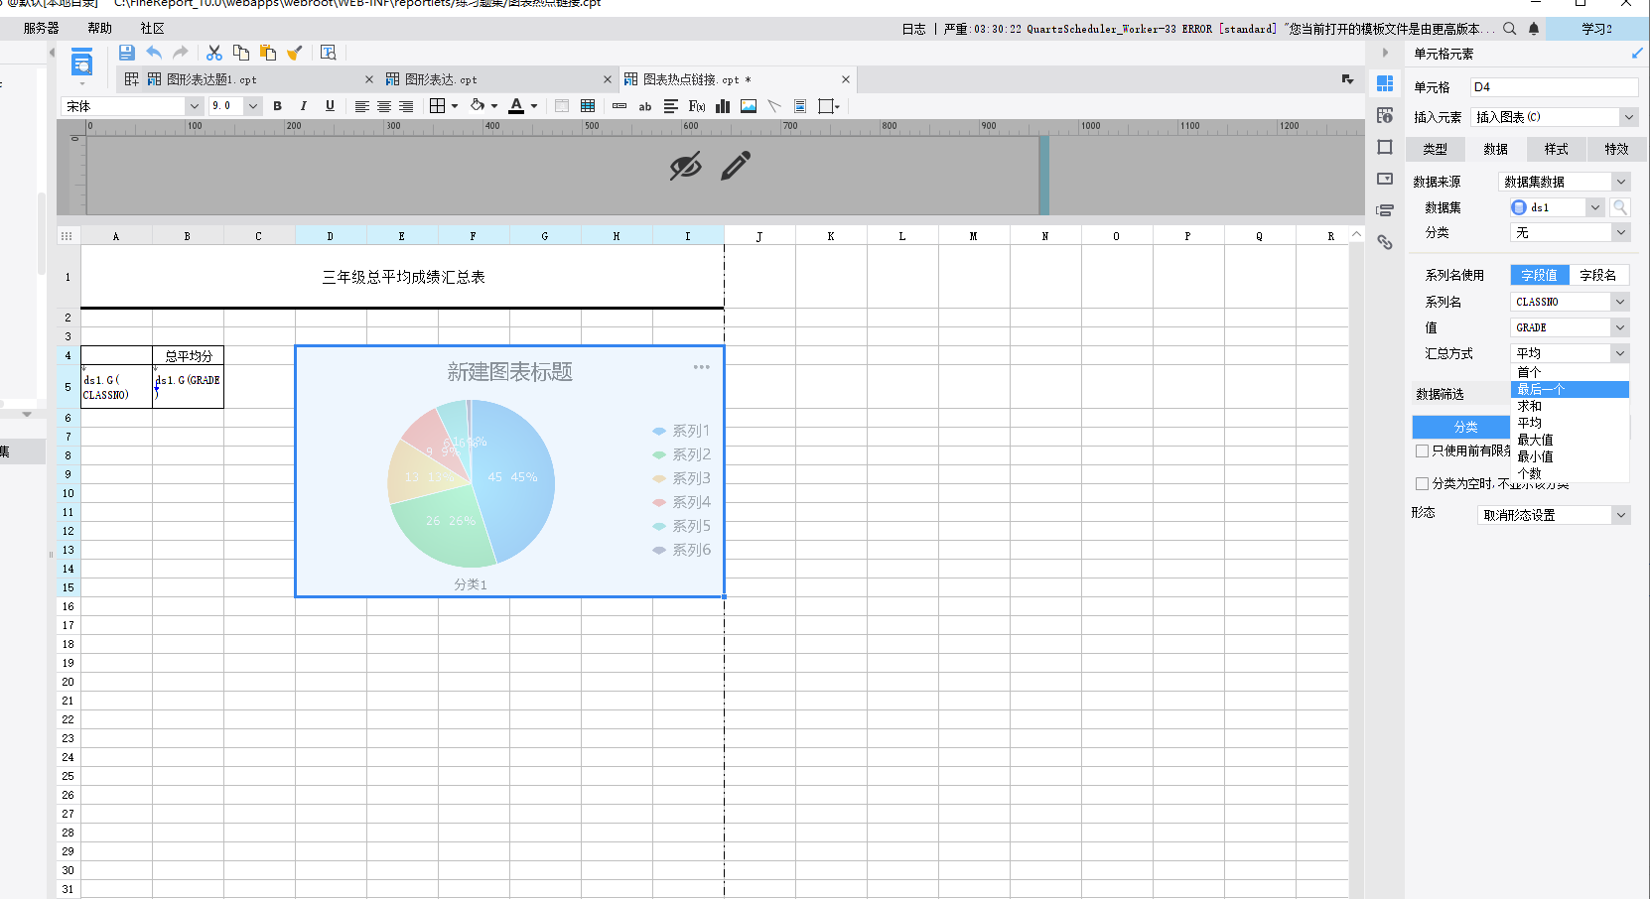Open the cell element grid icon in the right sidebar
The image size is (1650, 899).
coord(1385,83)
